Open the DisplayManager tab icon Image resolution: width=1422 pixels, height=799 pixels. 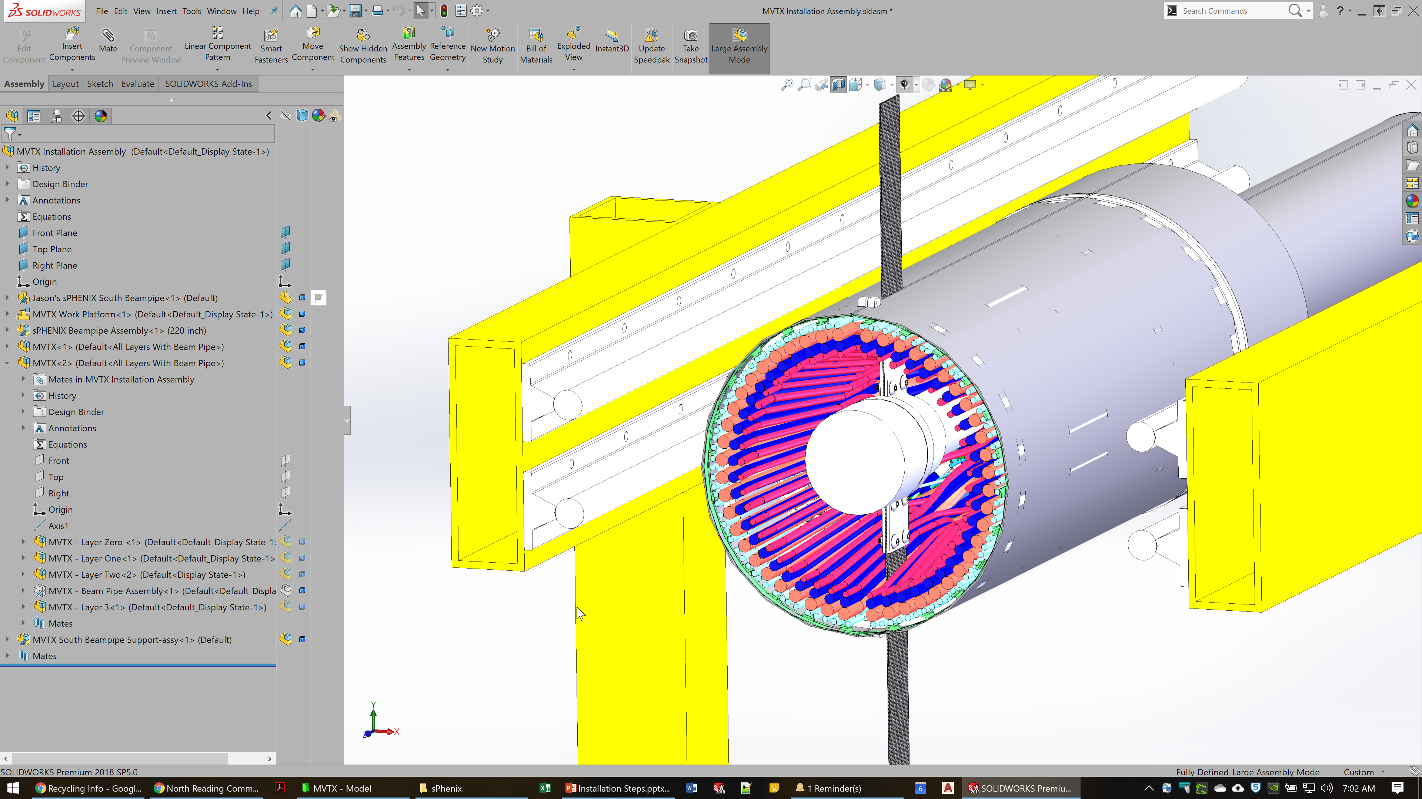(100, 116)
